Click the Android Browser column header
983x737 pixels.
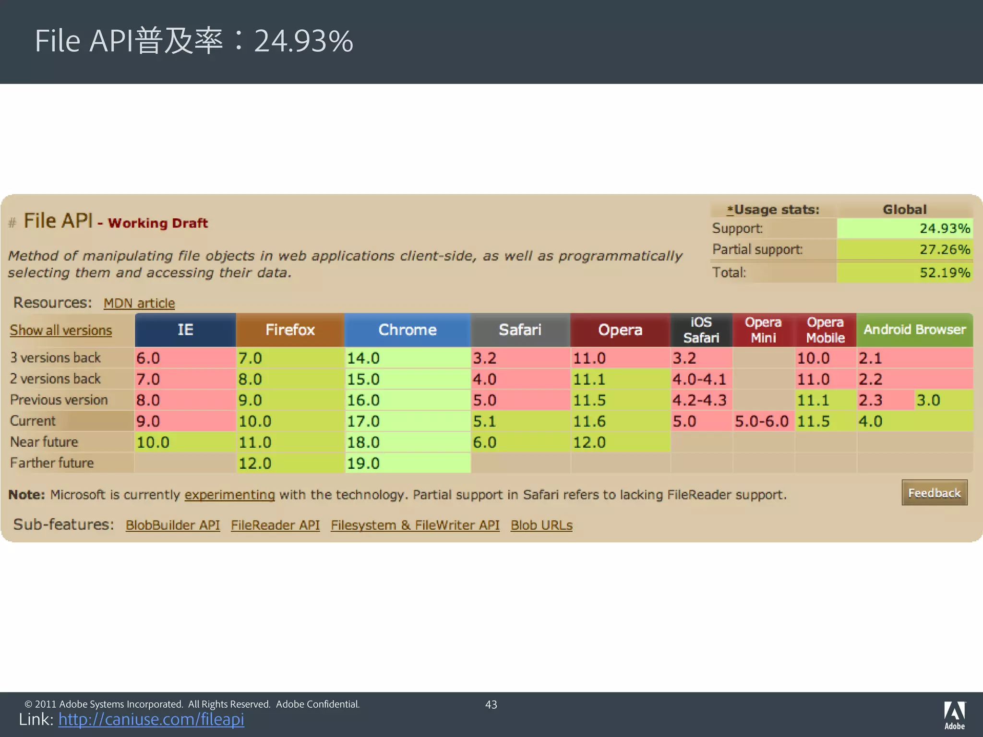[915, 330]
